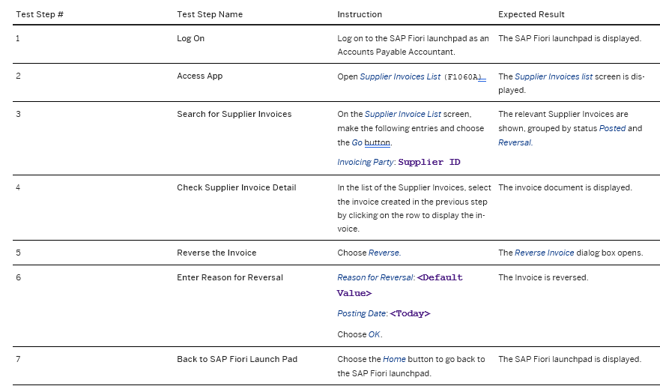Click the Supplier Invoice List link in step 3

pos(403,114)
